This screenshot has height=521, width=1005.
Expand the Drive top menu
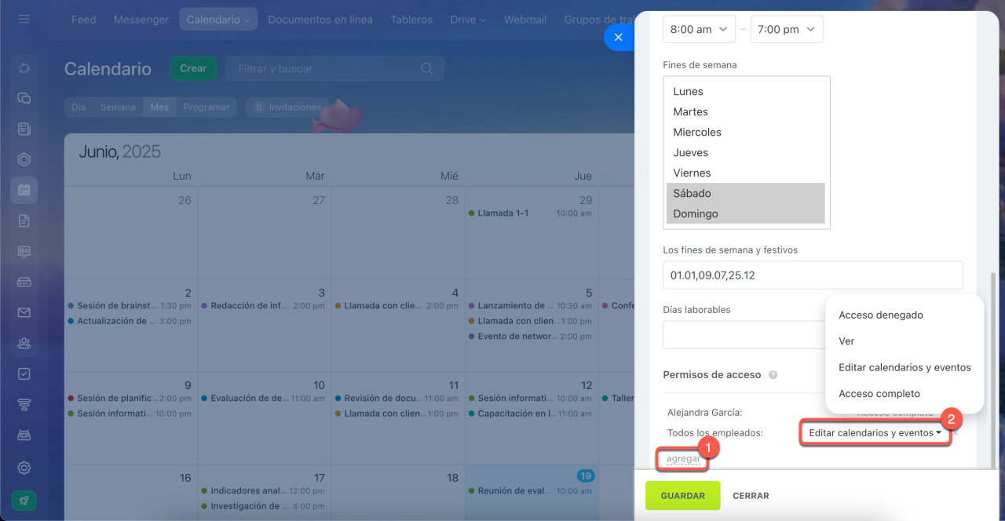468,20
